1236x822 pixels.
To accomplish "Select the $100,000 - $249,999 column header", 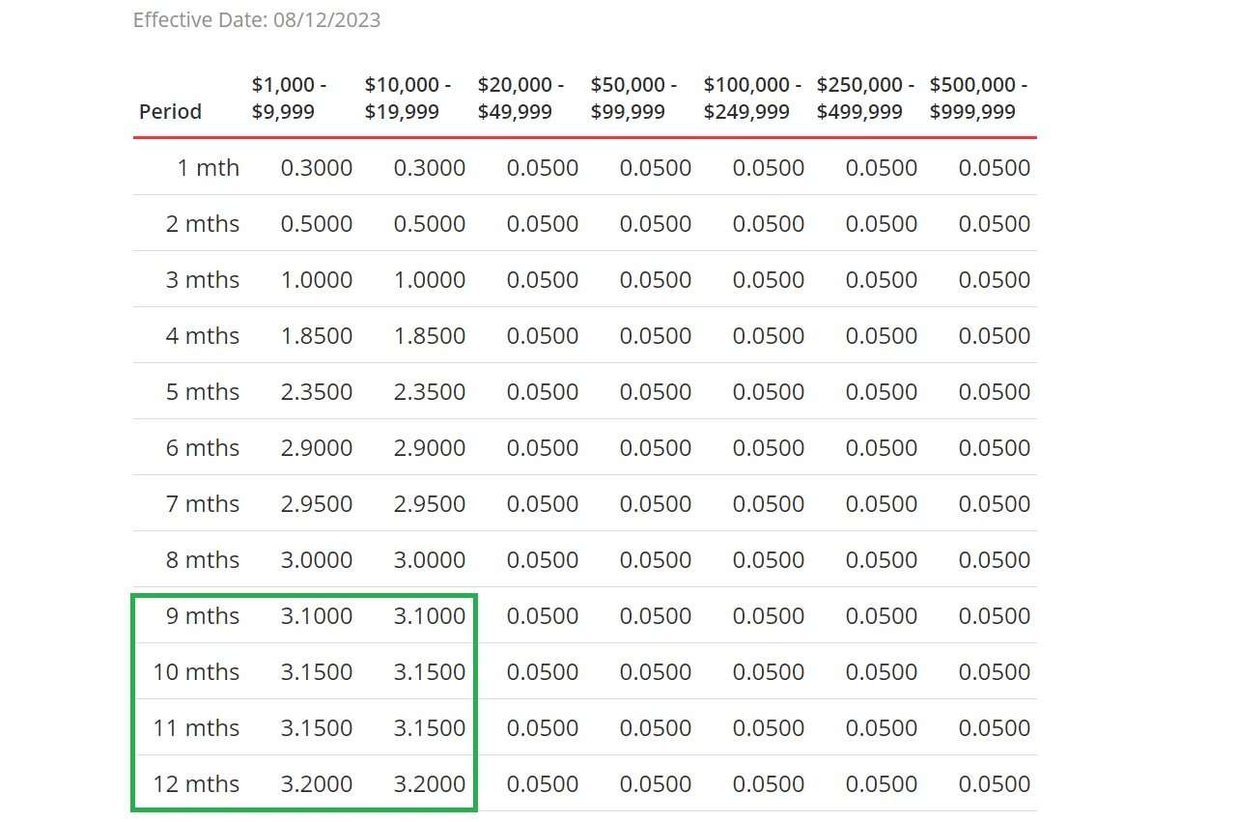I will tap(752, 98).
